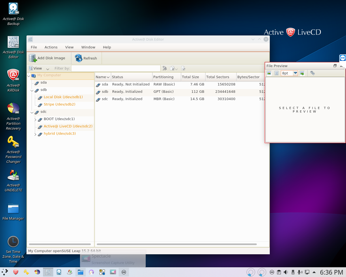Click the clear filter icon beside filter box
Image resolution: width=346 pixels, height=277 pixels.
click(165, 68)
